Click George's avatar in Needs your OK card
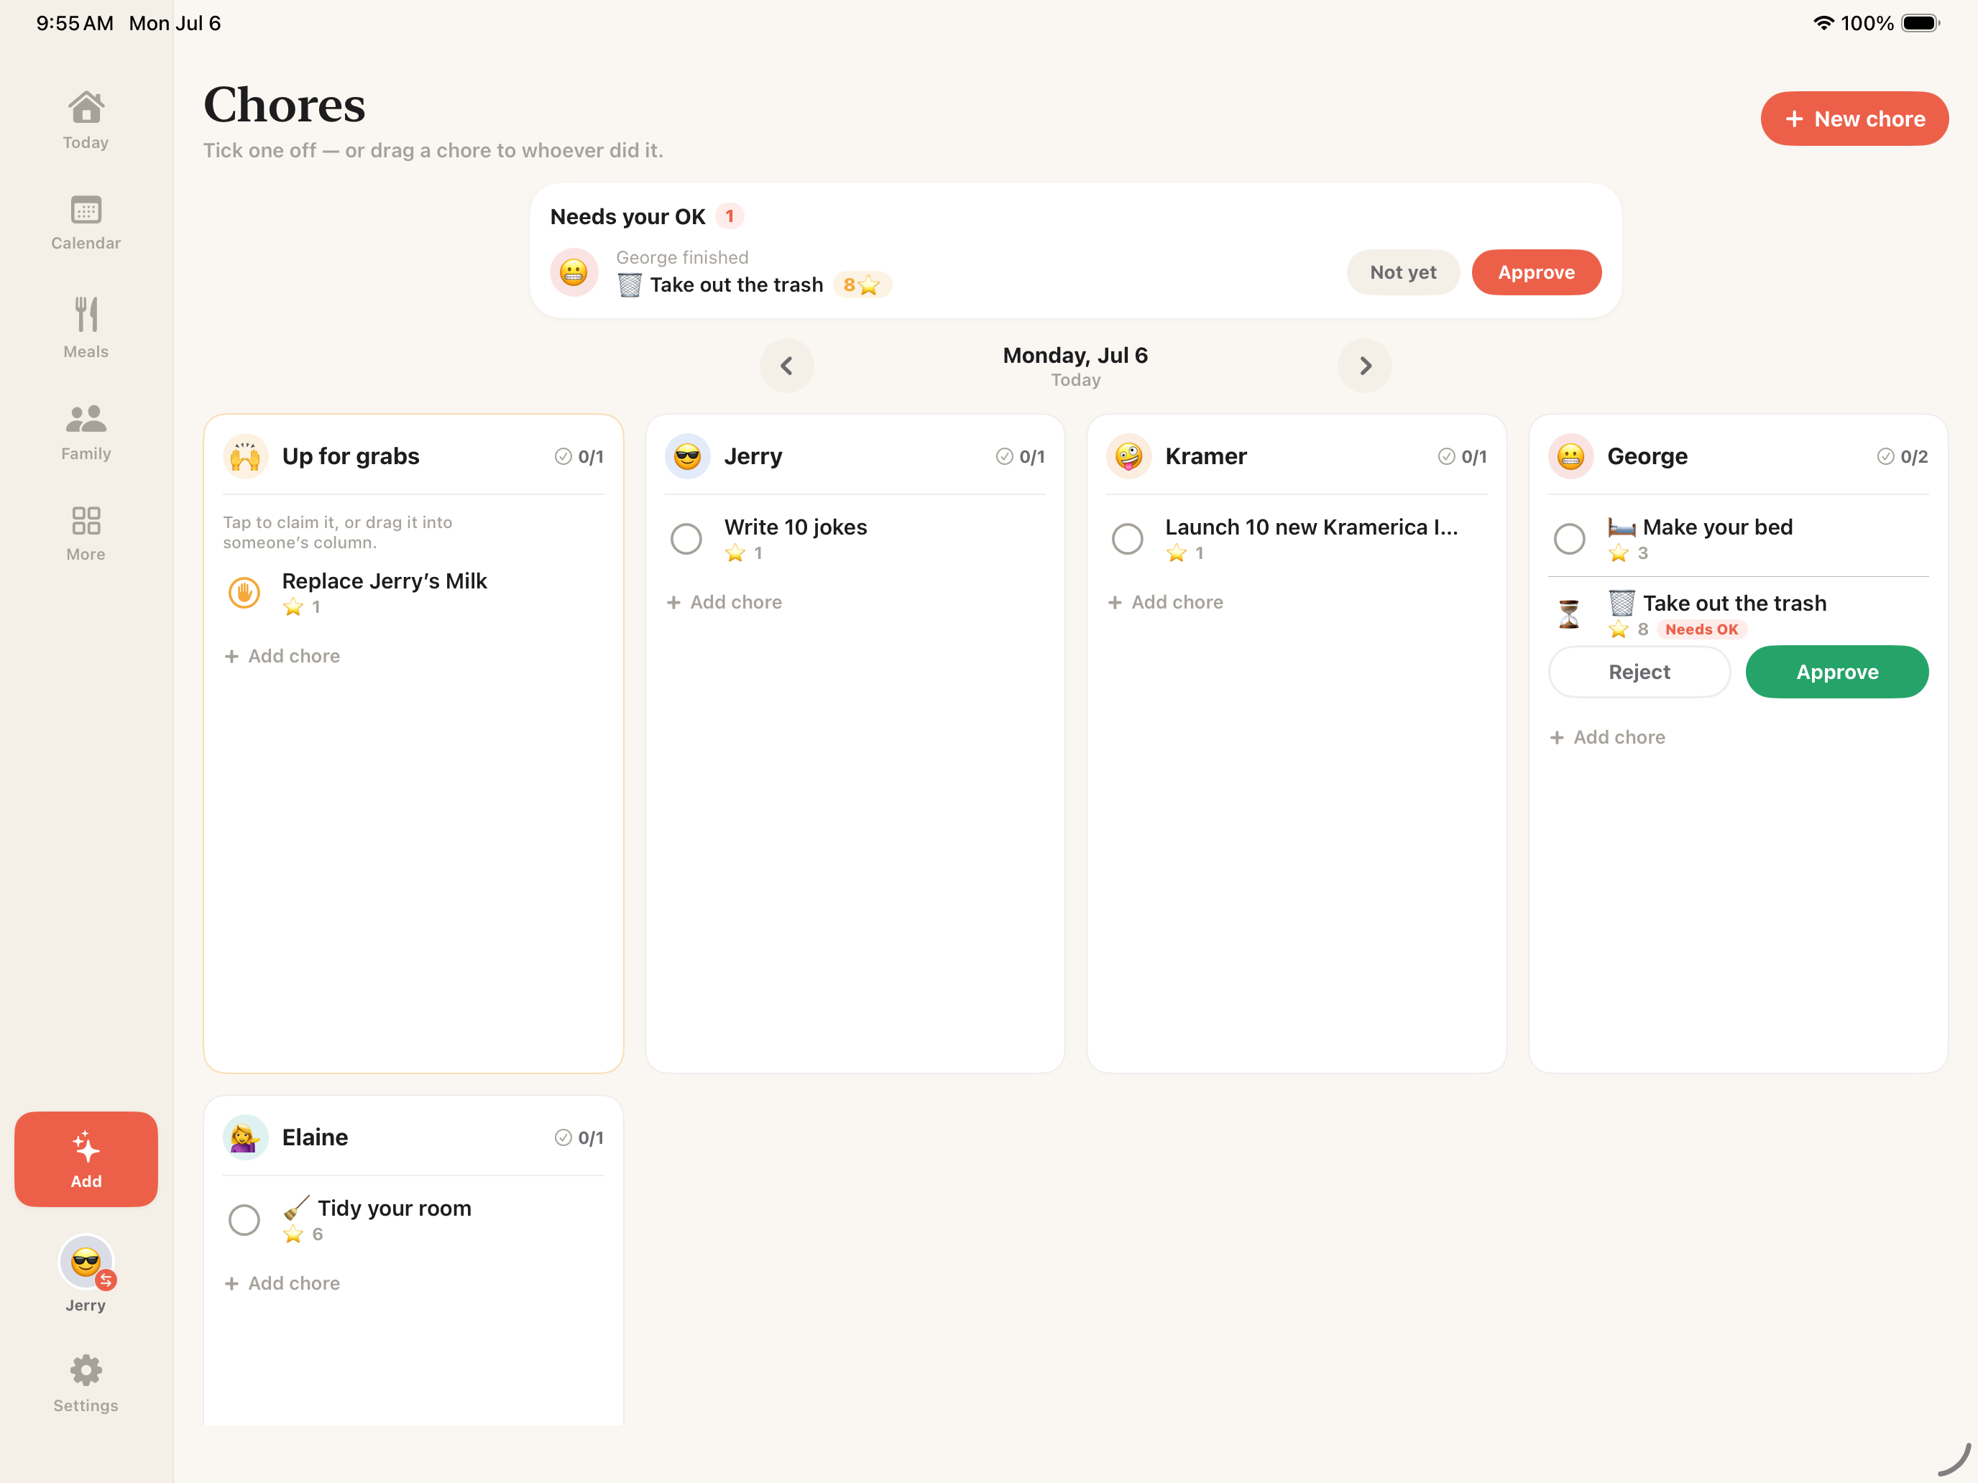This screenshot has height=1483, width=1978. click(x=573, y=272)
